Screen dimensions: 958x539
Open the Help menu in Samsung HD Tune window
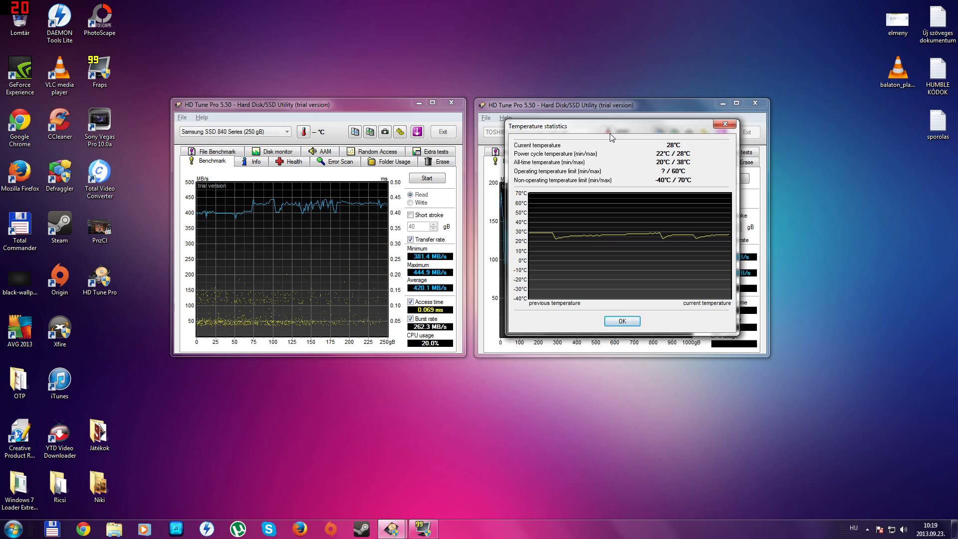pos(202,117)
